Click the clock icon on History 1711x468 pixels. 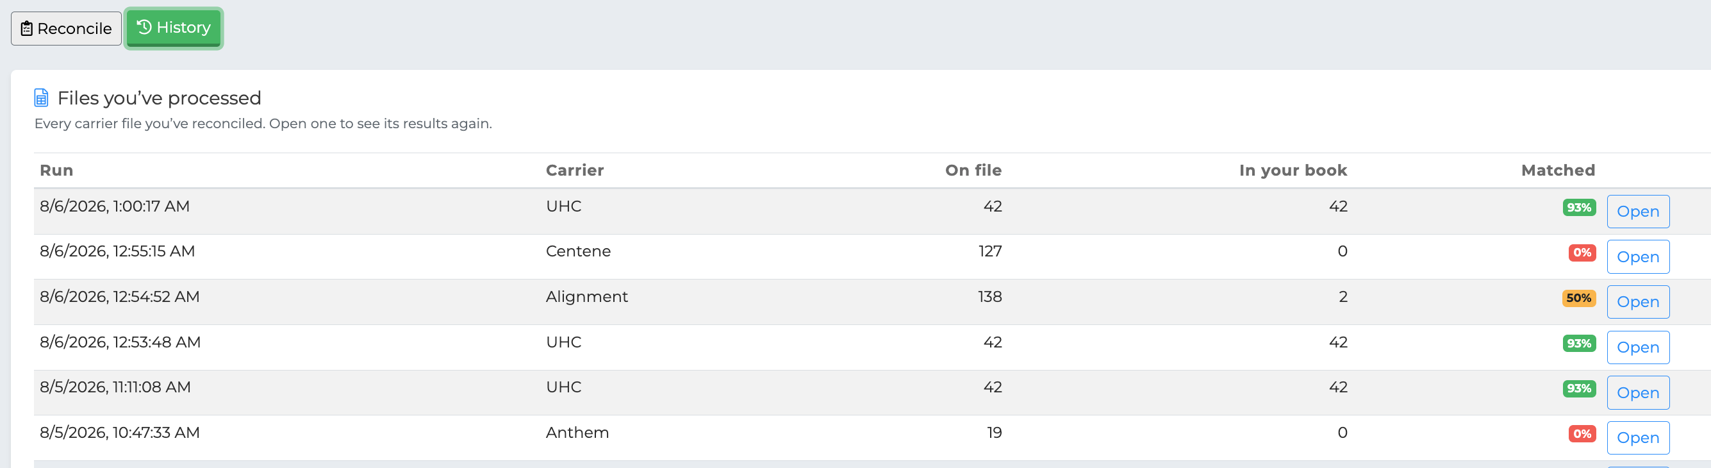(x=144, y=28)
